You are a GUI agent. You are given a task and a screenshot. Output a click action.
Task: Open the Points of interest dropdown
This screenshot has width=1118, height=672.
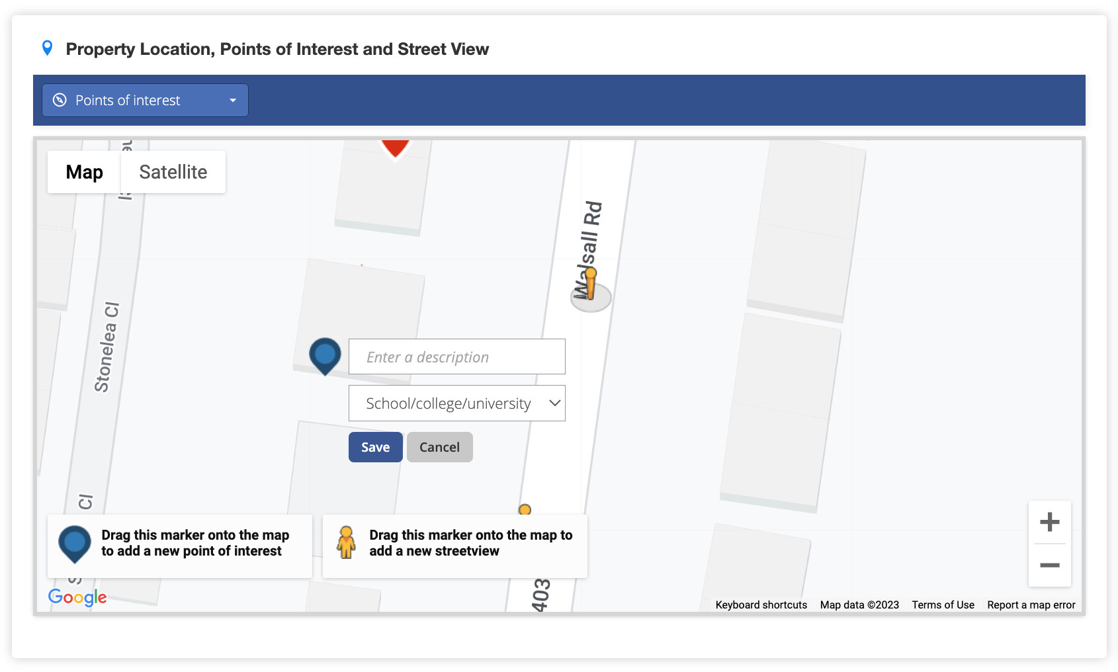145,100
